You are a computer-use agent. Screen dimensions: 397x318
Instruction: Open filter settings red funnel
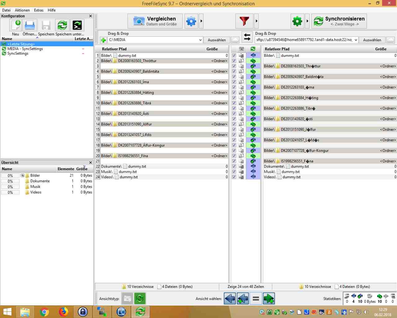click(244, 21)
